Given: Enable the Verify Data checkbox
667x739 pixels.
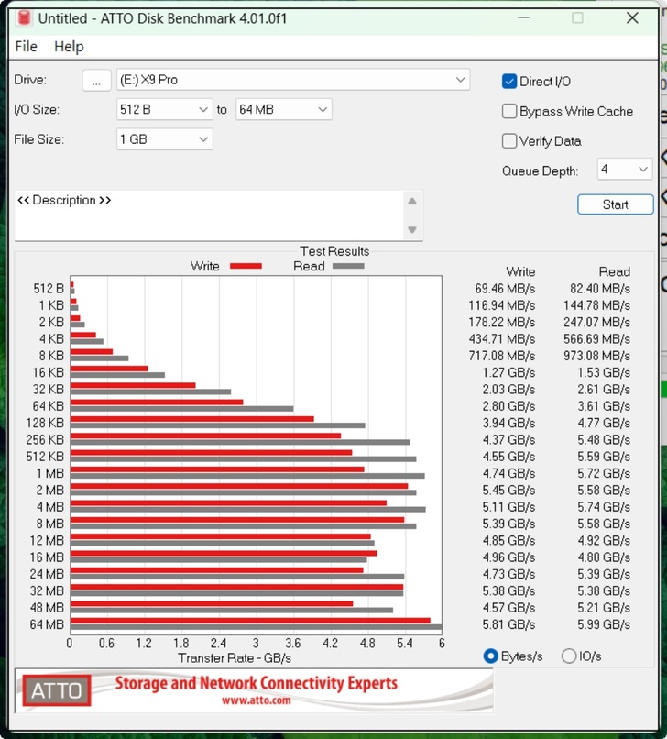Looking at the screenshot, I should pyautogui.click(x=509, y=141).
